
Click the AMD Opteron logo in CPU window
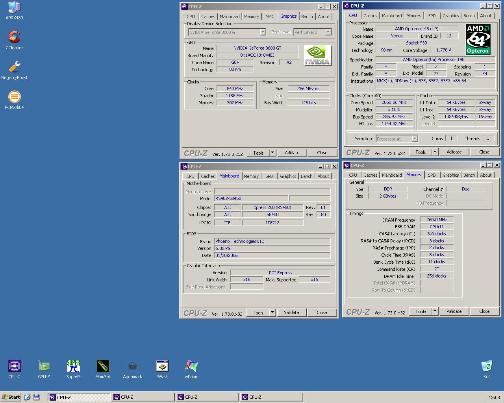coord(478,39)
